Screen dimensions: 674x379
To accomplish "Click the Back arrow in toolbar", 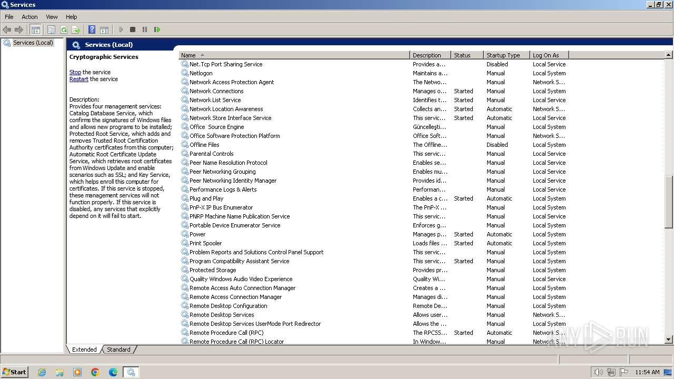I will [7, 29].
